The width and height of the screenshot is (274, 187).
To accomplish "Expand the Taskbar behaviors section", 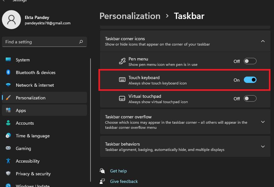I will tap(263, 146).
